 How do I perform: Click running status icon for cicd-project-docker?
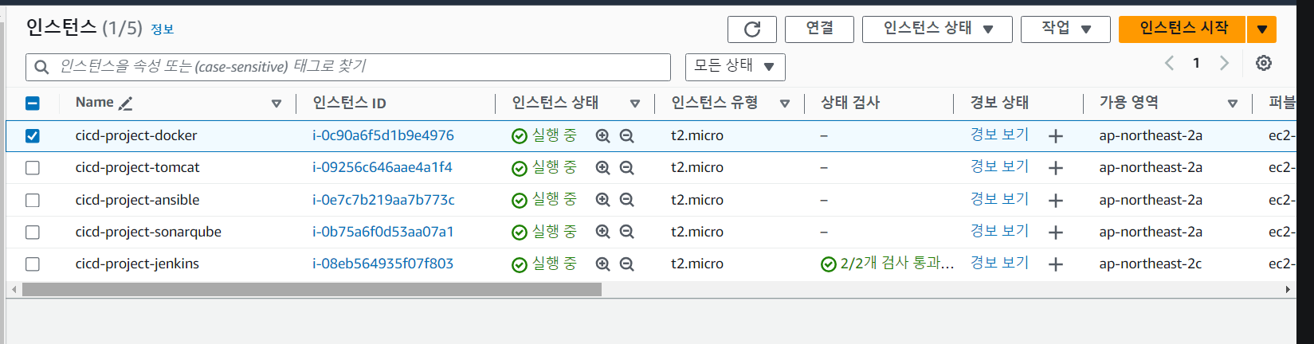coord(520,136)
